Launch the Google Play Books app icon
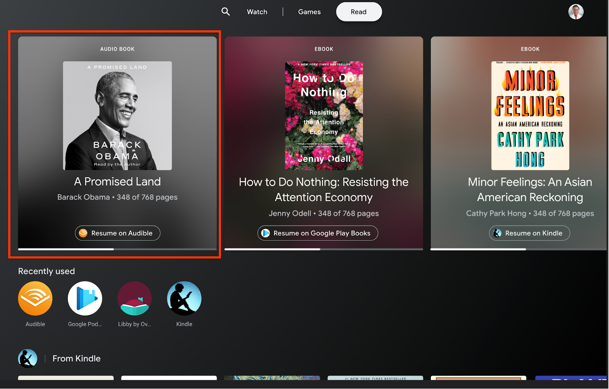The height and width of the screenshot is (389, 609). [85, 298]
